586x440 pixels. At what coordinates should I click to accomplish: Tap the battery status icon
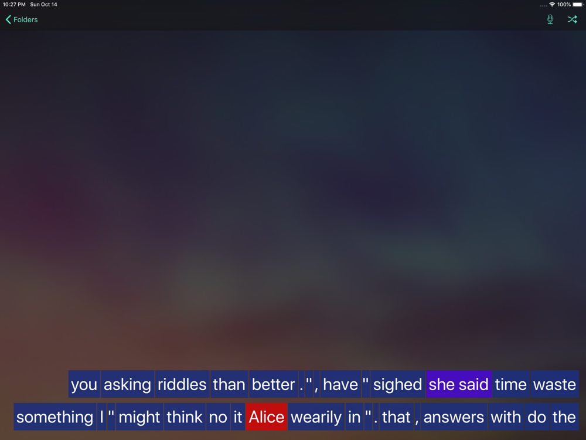click(577, 5)
